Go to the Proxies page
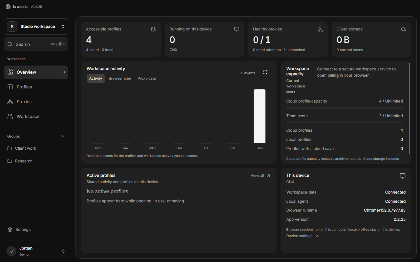The height and width of the screenshot is (262, 420). pyautogui.click(x=36, y=102)
